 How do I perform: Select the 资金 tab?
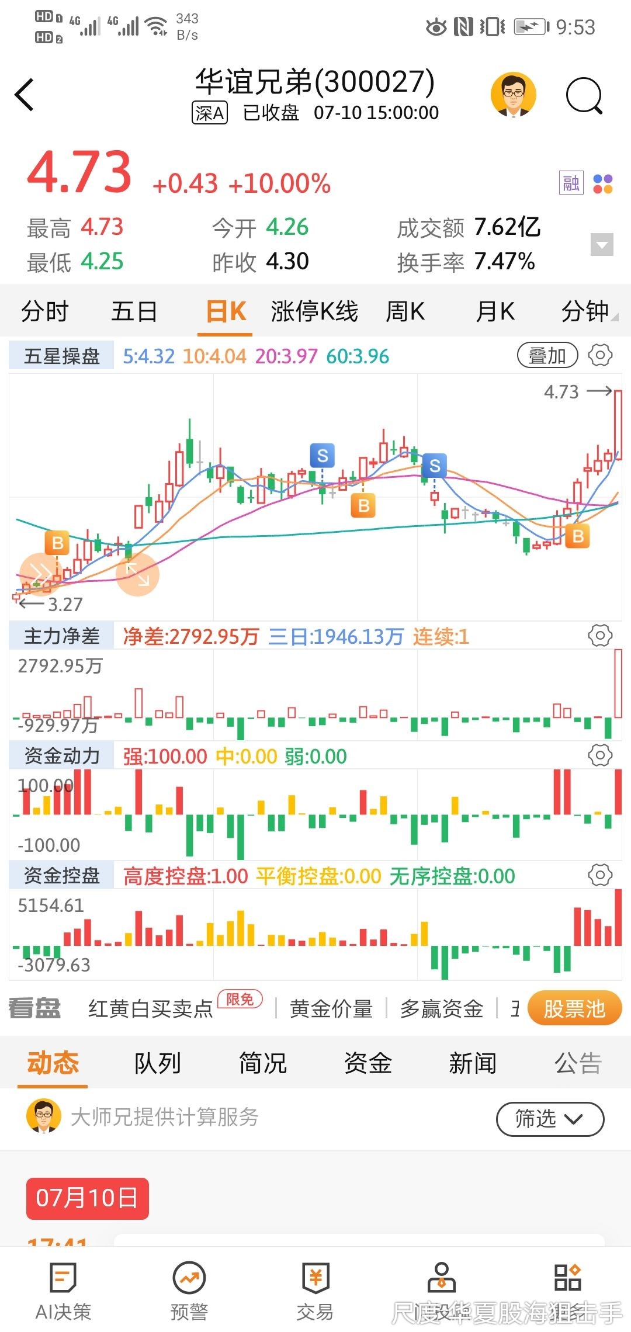(x=368, y=1062)
